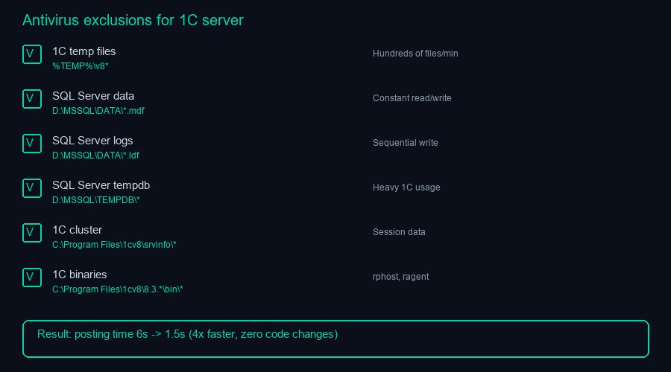Select the D:\MSSQL\DATA\*.mdf path text
This screenshot has height=372, width=671.
[x=98, y=111]
